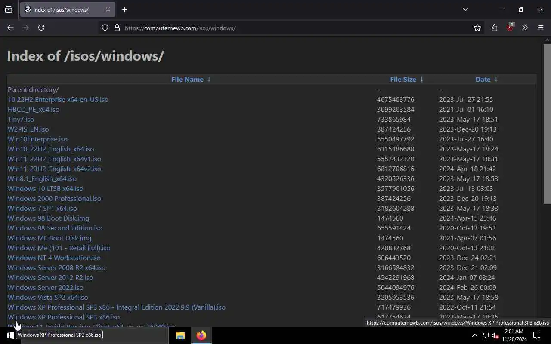Open the Extensions puzzle icon
This screenshot has width=551, height=344.
pyautogui.click(x=494, y=28)
